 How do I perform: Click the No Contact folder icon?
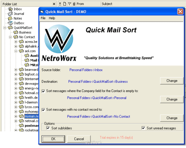point(16,37)
